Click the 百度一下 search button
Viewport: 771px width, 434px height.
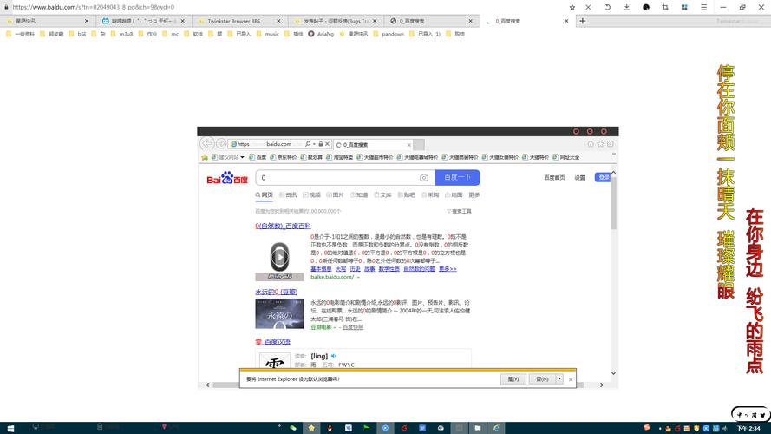pos(457,178)
